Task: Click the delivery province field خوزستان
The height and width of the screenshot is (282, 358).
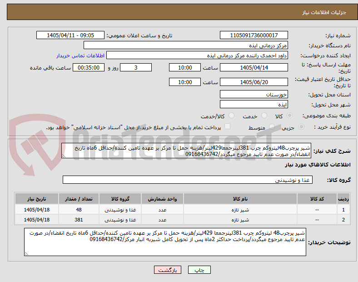Action: point(254,94)
